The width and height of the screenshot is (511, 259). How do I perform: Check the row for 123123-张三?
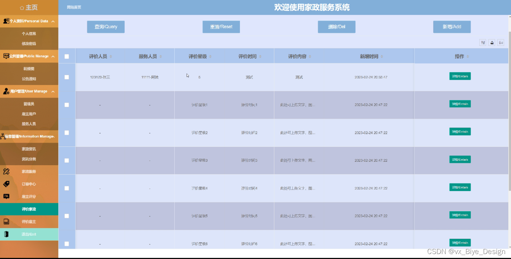point(67,77)
